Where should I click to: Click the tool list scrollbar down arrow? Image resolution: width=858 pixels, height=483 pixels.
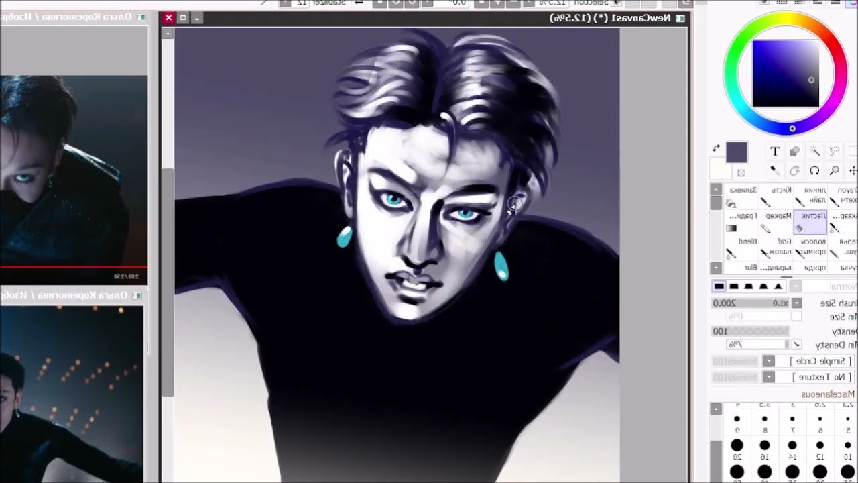point(716,267)
